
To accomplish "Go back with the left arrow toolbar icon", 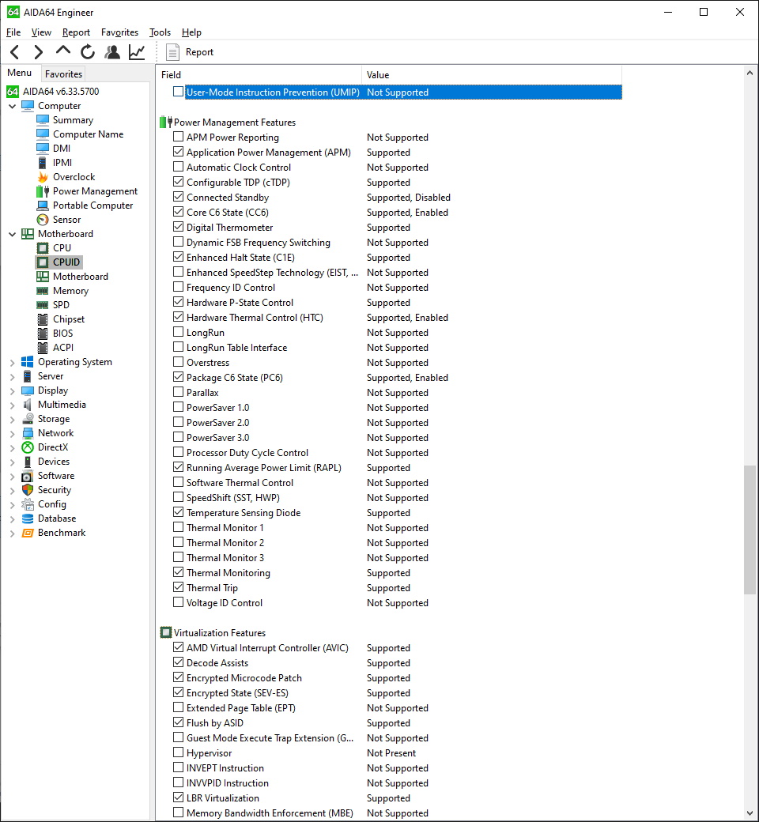I will (15, 52).
